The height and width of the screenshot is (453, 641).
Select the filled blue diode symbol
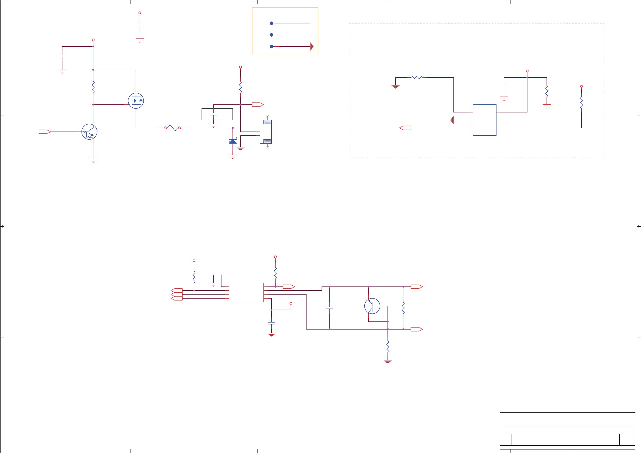pos(233,141)
